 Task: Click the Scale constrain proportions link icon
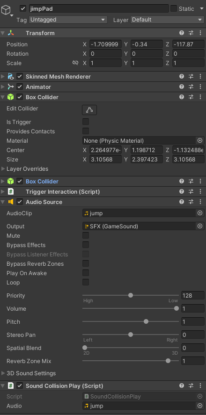pos(75,63)
